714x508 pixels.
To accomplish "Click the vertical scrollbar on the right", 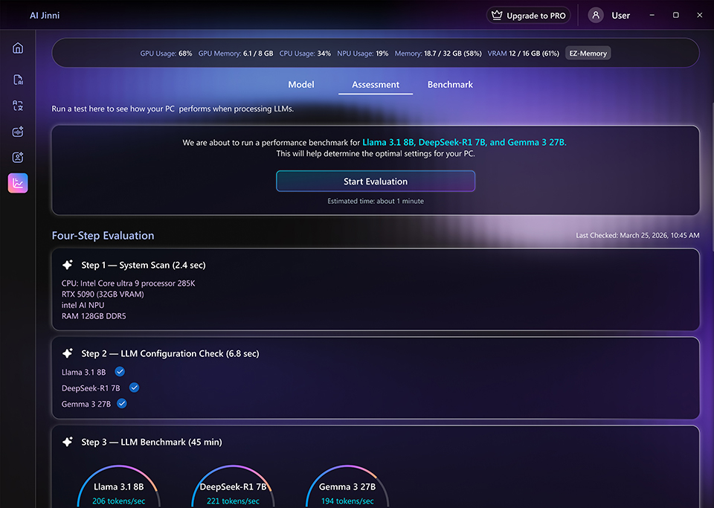I will tap(712, 178).
